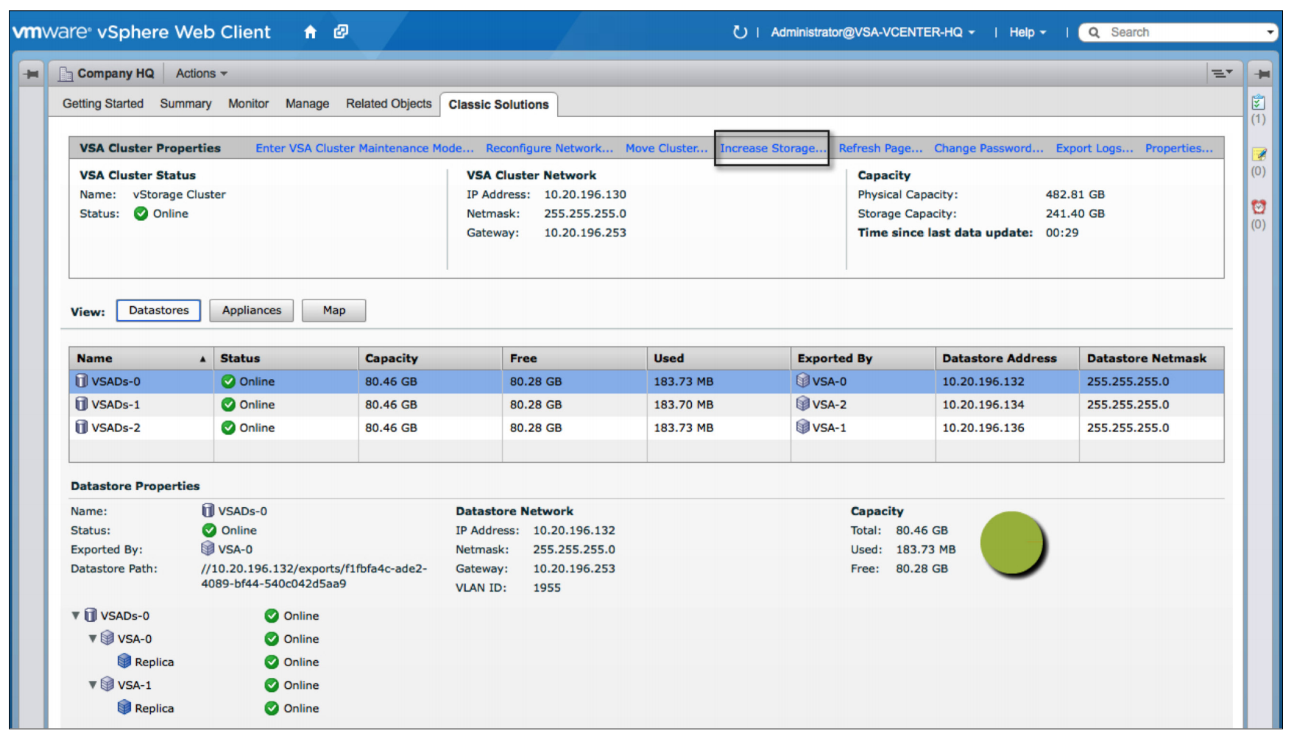
Task: Open the search field dropdown arrow
Action: (1270, 32)
